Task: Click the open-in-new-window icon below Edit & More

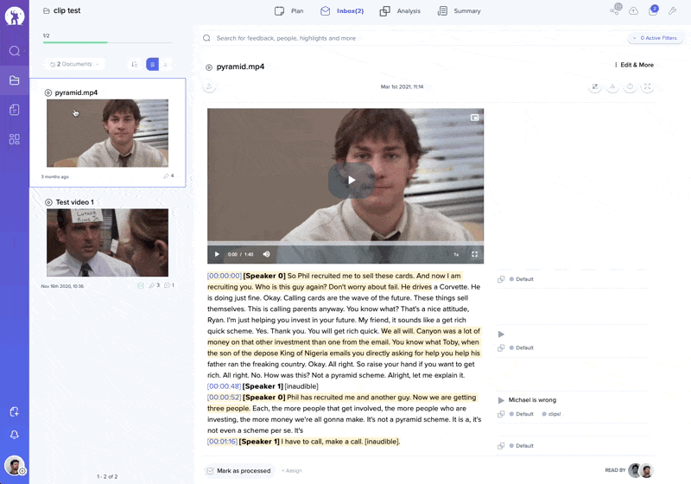Action: 595,86
